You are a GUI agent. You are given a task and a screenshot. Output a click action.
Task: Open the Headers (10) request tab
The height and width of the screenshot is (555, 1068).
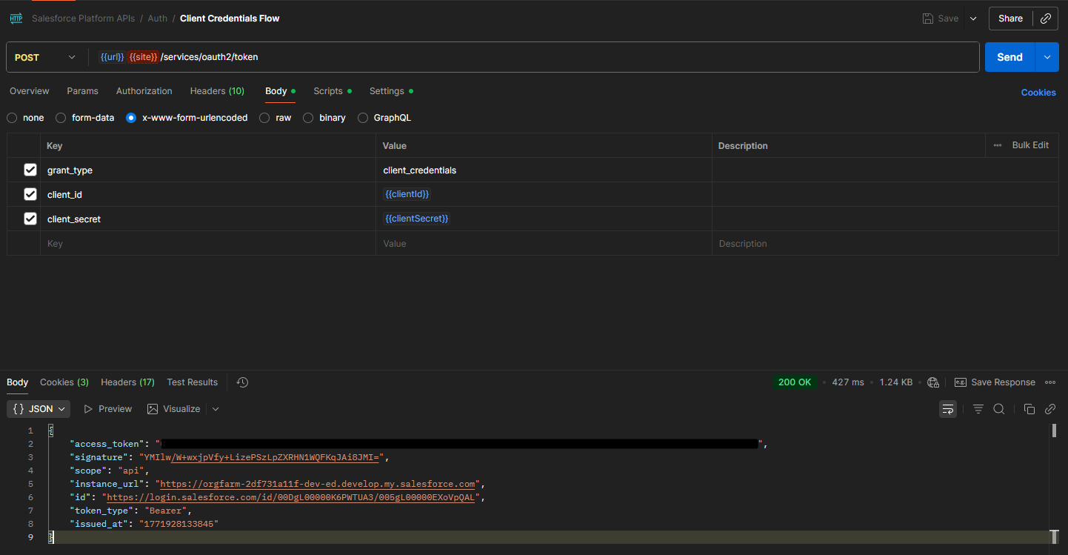(x=217, y=91)
